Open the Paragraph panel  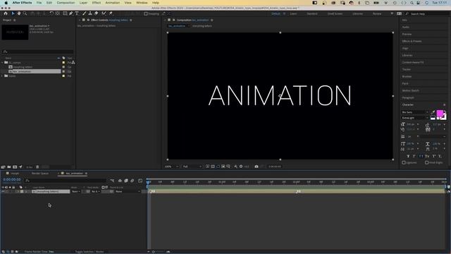[408, 97]
